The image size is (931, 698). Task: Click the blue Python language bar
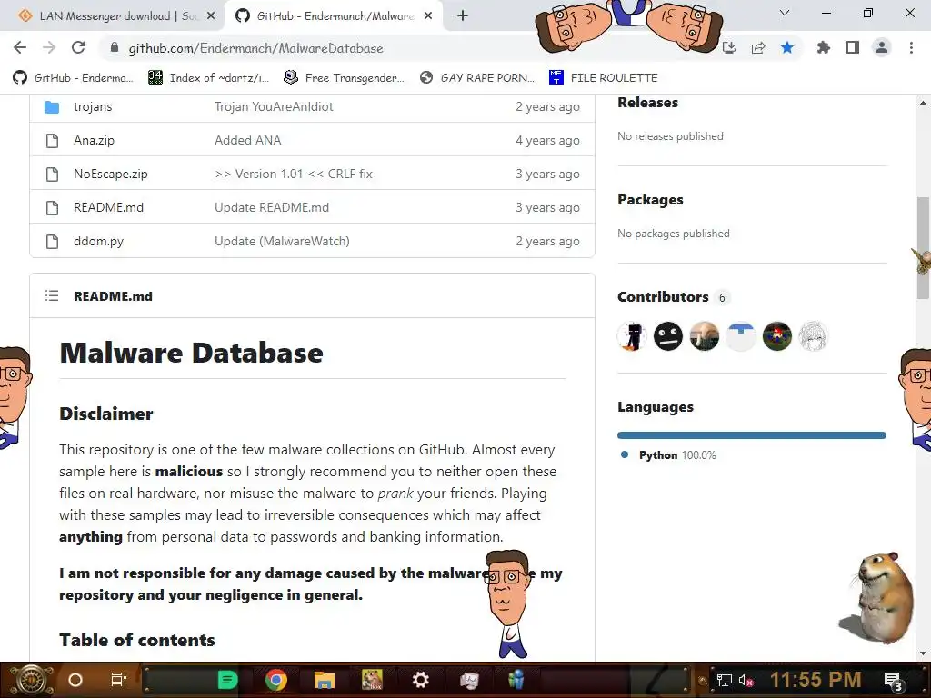[x=752, y=435]
